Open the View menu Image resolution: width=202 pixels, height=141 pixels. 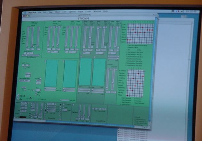tap(50, 12)
